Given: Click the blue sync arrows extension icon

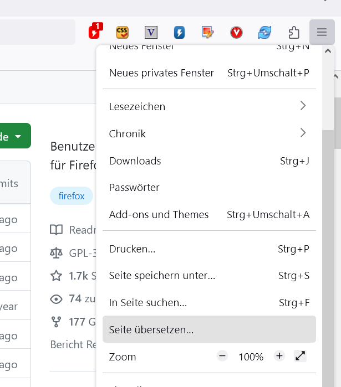Looking at the screenshot, I should [264, 33].
